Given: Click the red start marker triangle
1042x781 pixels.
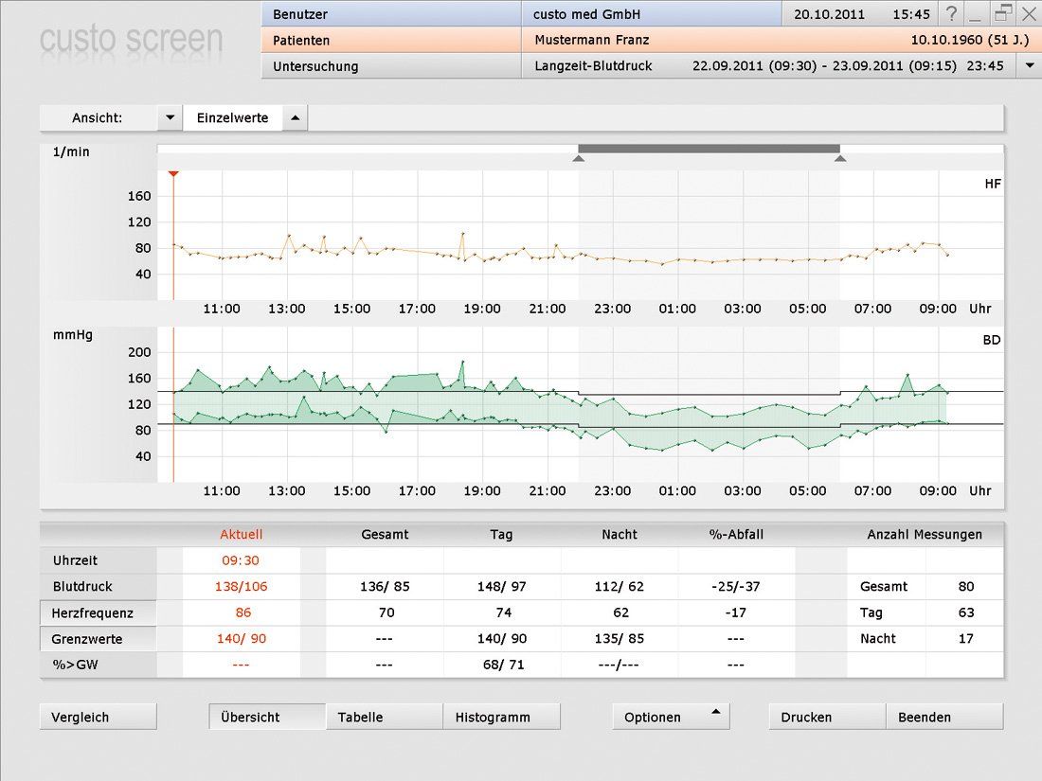Looking at the screenshot, I should point(173,174).
